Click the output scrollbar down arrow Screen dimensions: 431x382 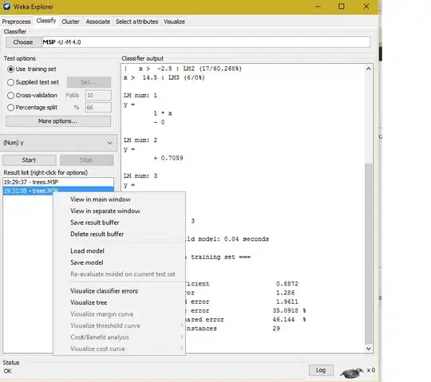click(369, 349)
